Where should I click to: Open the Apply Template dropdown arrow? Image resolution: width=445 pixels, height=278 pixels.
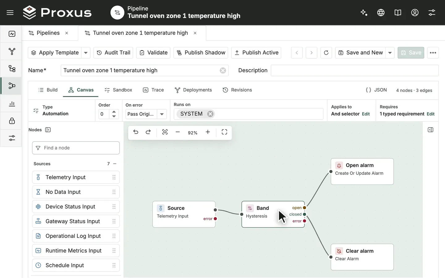(x=86, y=53)
